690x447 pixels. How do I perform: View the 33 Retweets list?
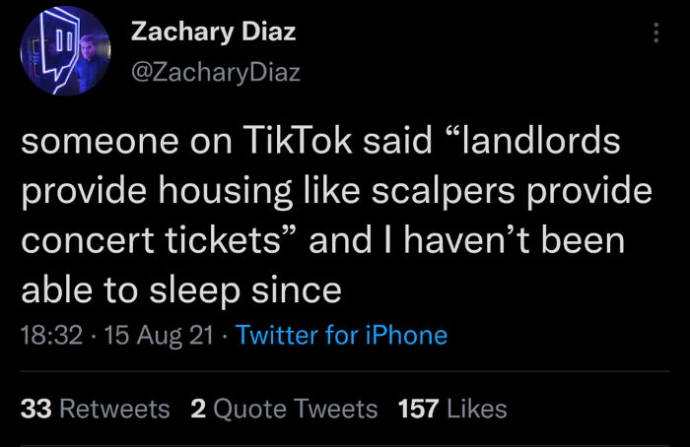(x=95, y=409)
